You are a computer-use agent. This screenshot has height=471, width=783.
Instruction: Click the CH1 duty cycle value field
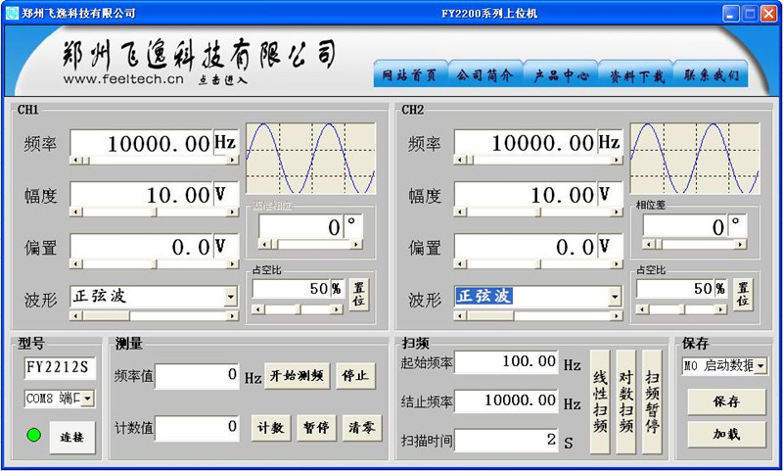coord(292,289)
